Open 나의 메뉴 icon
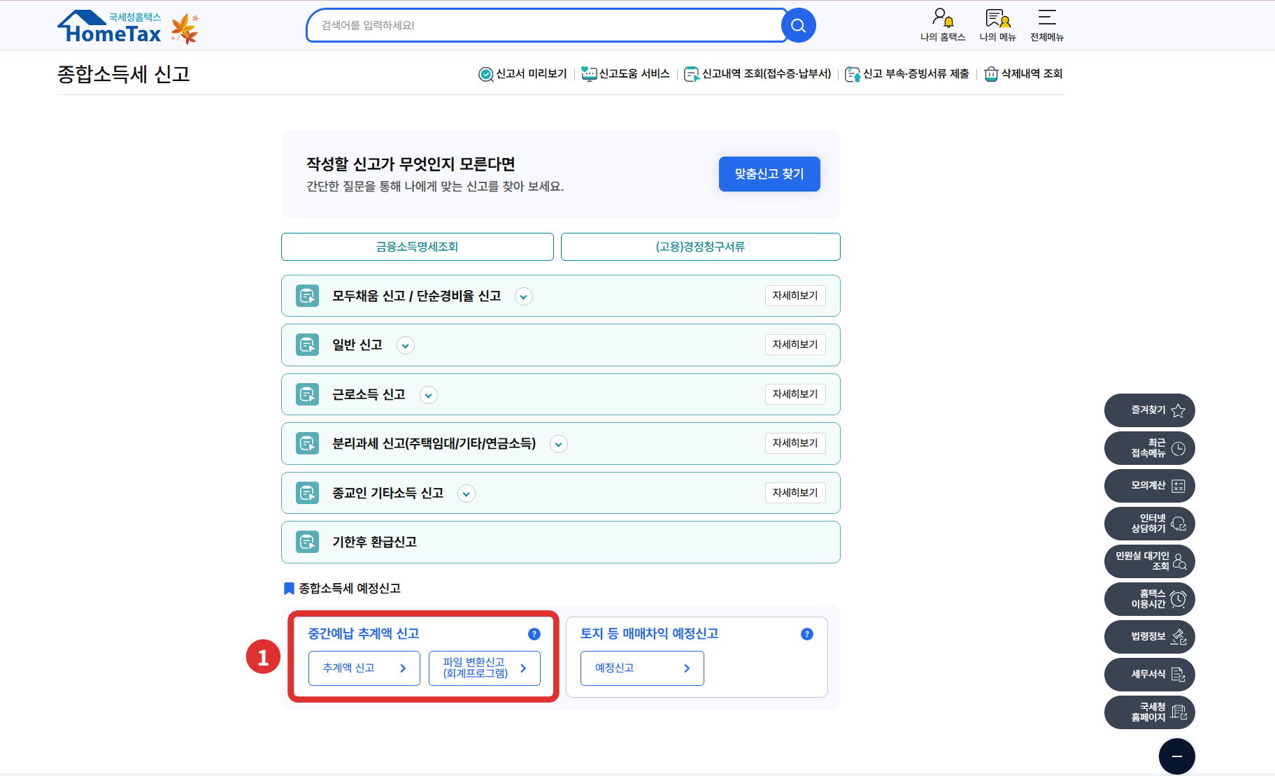This screenshot has height=776, width=1275. [997, 25]
